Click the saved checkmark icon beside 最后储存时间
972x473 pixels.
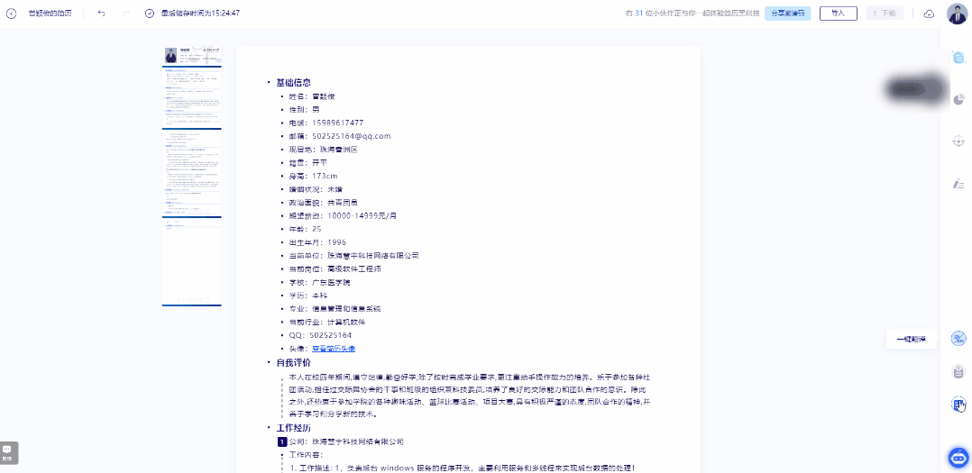tap(150, 13)
